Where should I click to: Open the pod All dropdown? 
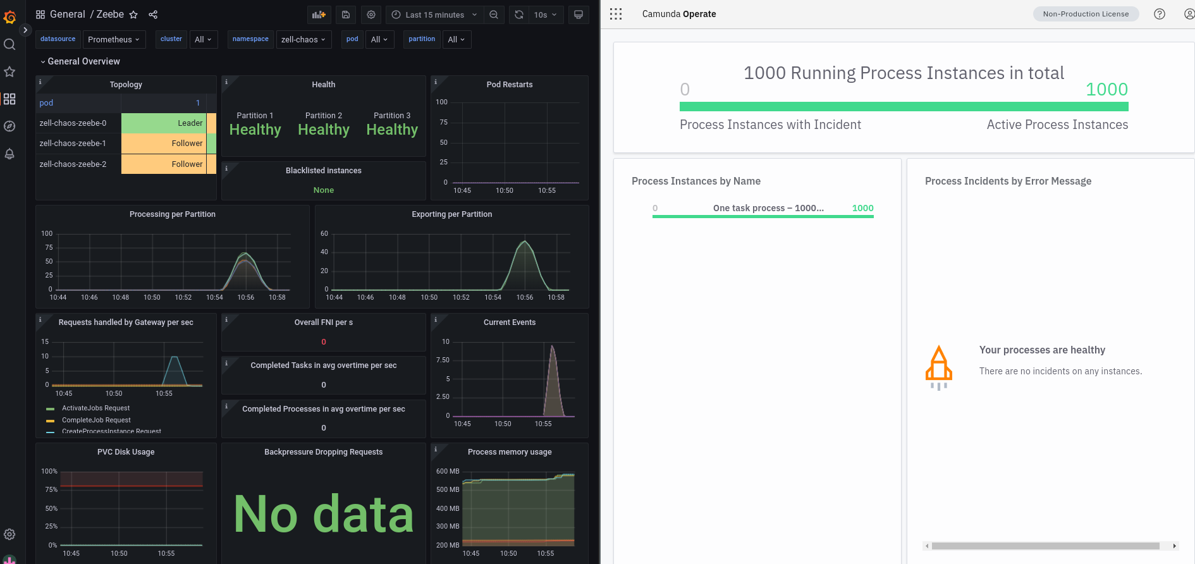coord(379,39)
